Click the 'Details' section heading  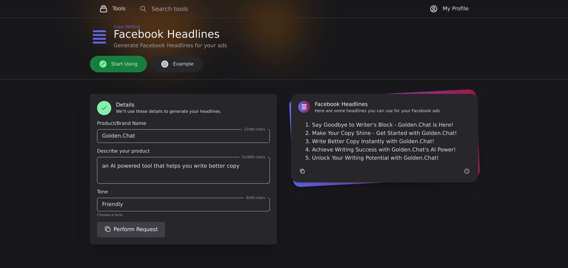pos(125,104)
